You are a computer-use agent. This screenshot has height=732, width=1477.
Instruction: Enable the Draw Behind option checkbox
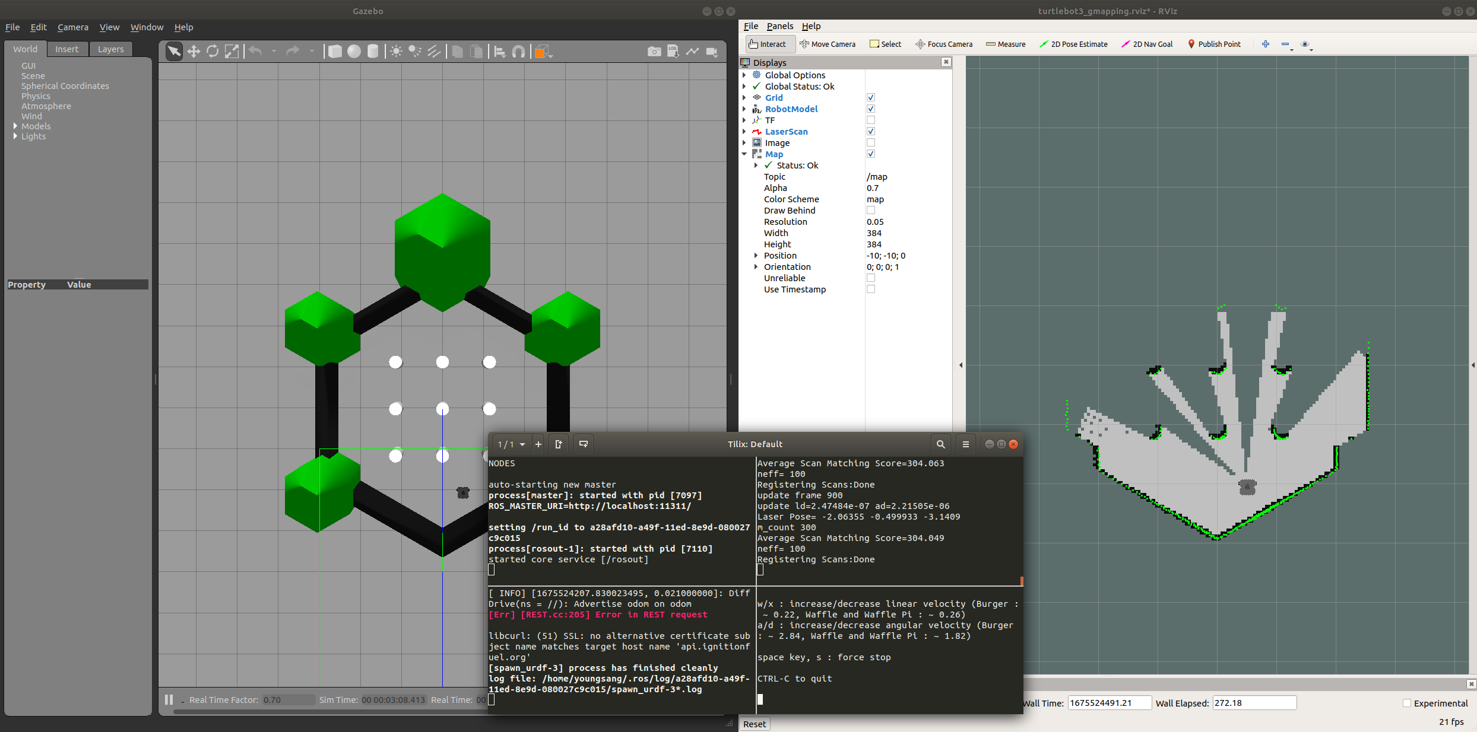click(870, 211)
